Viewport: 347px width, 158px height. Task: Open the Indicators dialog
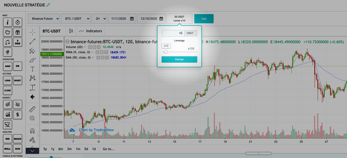tap(91, 31)
